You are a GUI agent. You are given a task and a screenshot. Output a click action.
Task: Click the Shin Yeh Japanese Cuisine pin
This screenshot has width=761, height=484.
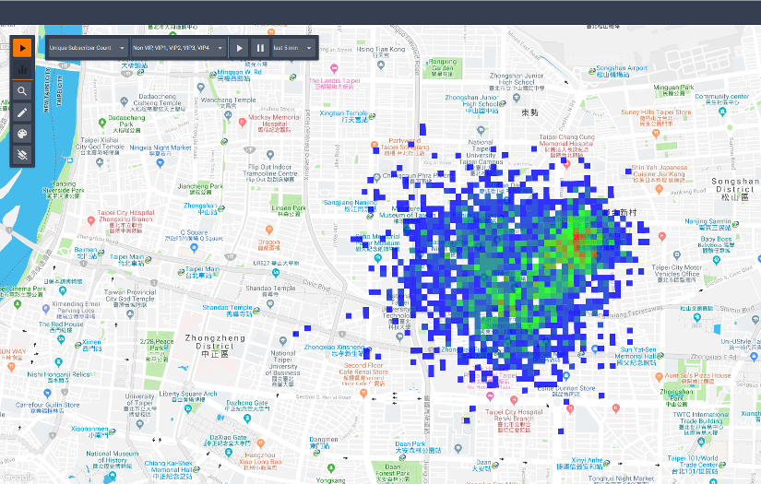pyautogui.click(x=660, y=190)
